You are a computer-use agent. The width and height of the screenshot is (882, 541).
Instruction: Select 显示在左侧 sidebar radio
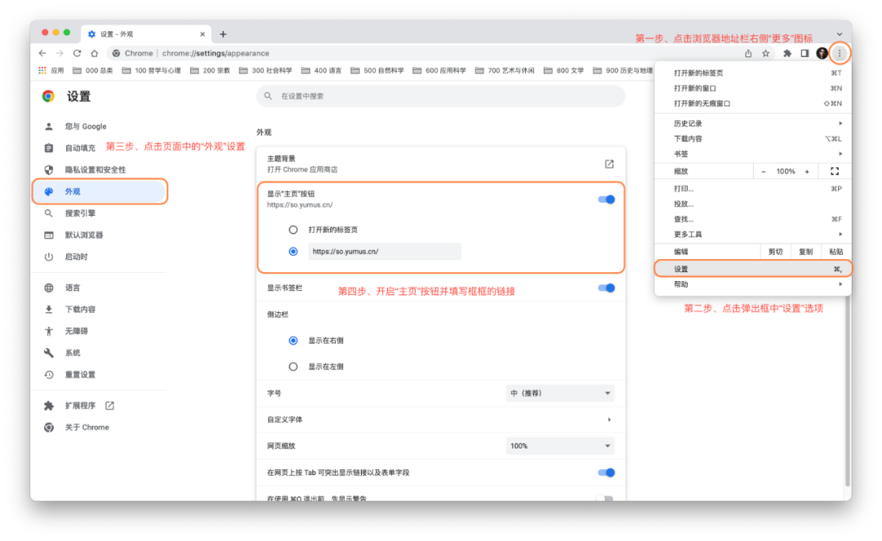point(293,366)
